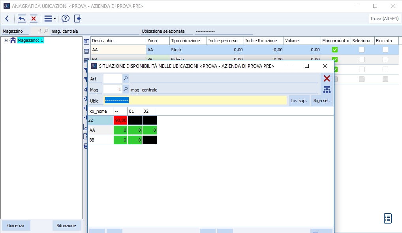
Task: Click the hierarchy tree icon in dialog
Action: [327, 89]
